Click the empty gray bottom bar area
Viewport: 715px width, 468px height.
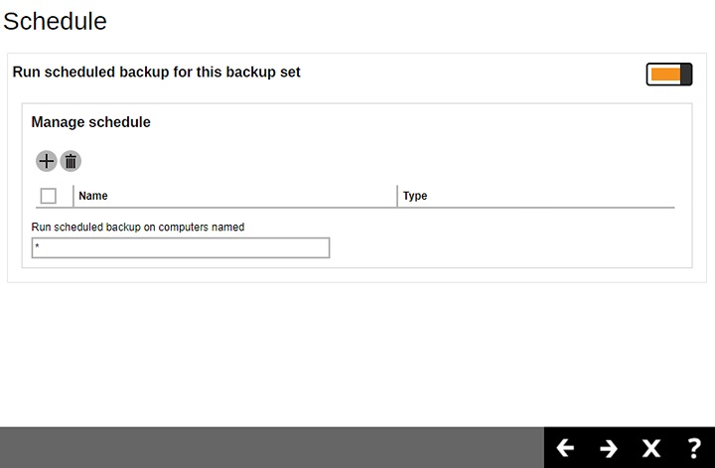(x=268, y=448)
